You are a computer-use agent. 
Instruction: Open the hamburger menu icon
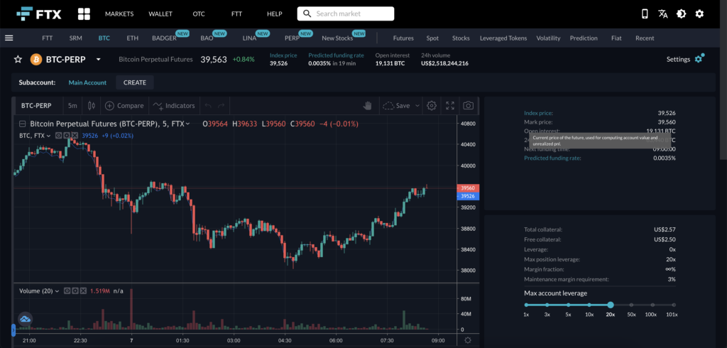(9, 38)
